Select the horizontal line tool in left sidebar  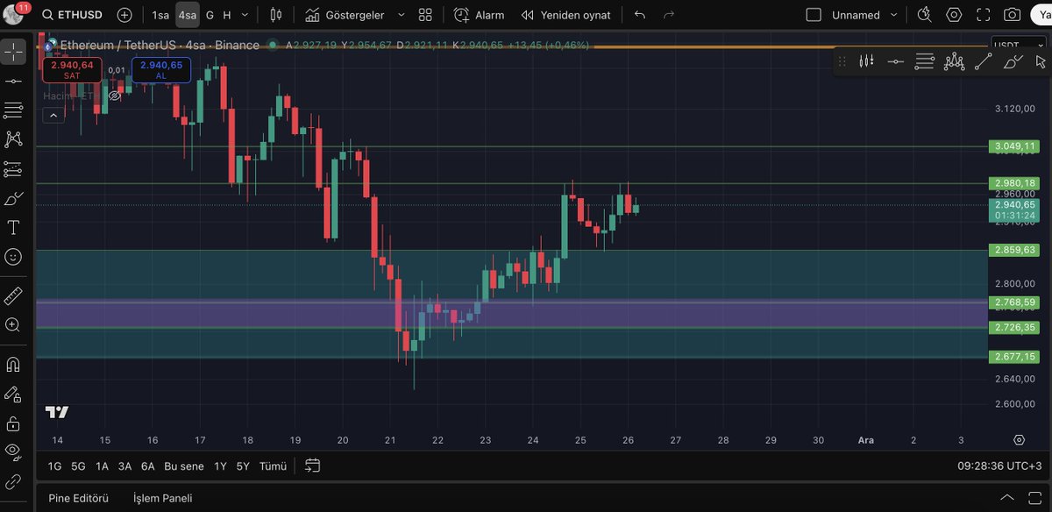tap(13, 81)
